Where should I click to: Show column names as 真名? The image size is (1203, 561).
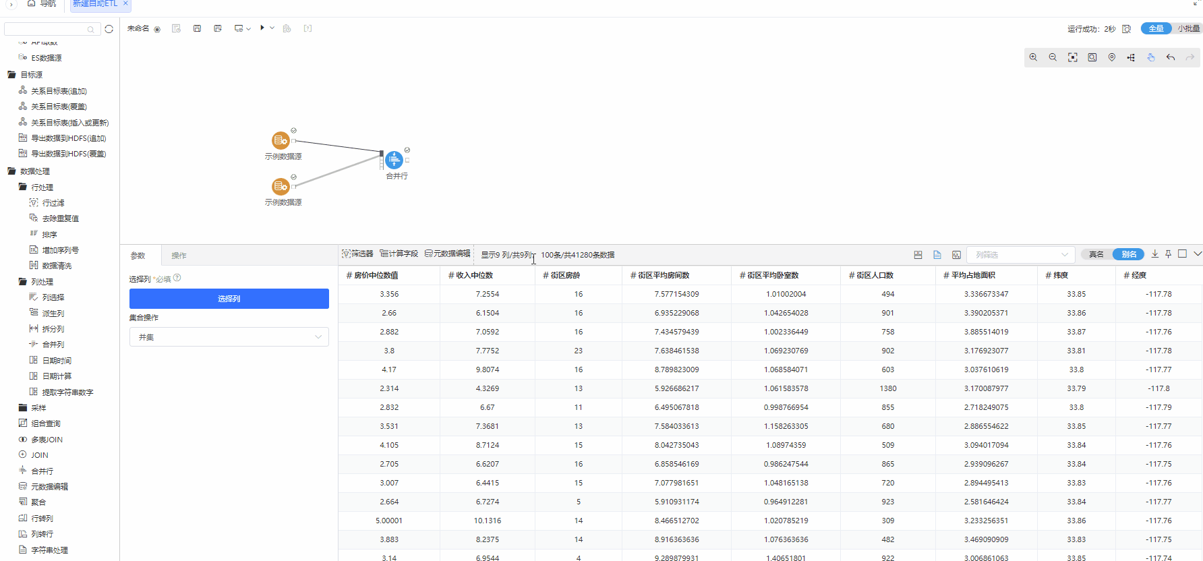tap(1096, 254)
